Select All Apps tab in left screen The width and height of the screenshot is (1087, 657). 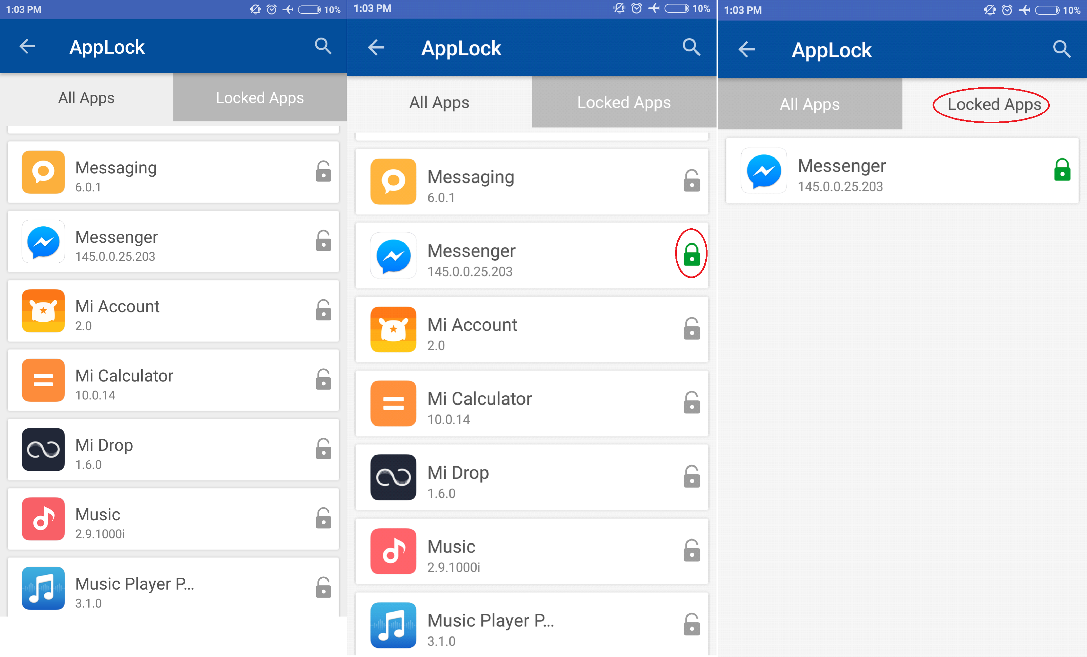click(x=86, y=98)
